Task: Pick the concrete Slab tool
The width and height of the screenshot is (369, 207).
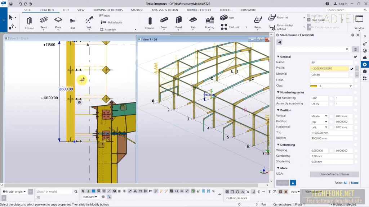Action: (193, 23)
